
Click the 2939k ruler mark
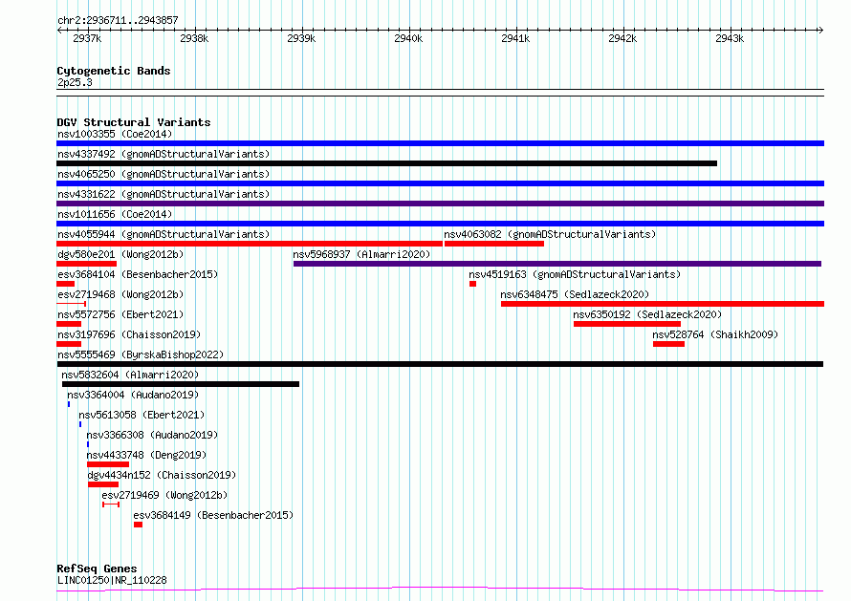click(301, 38)
